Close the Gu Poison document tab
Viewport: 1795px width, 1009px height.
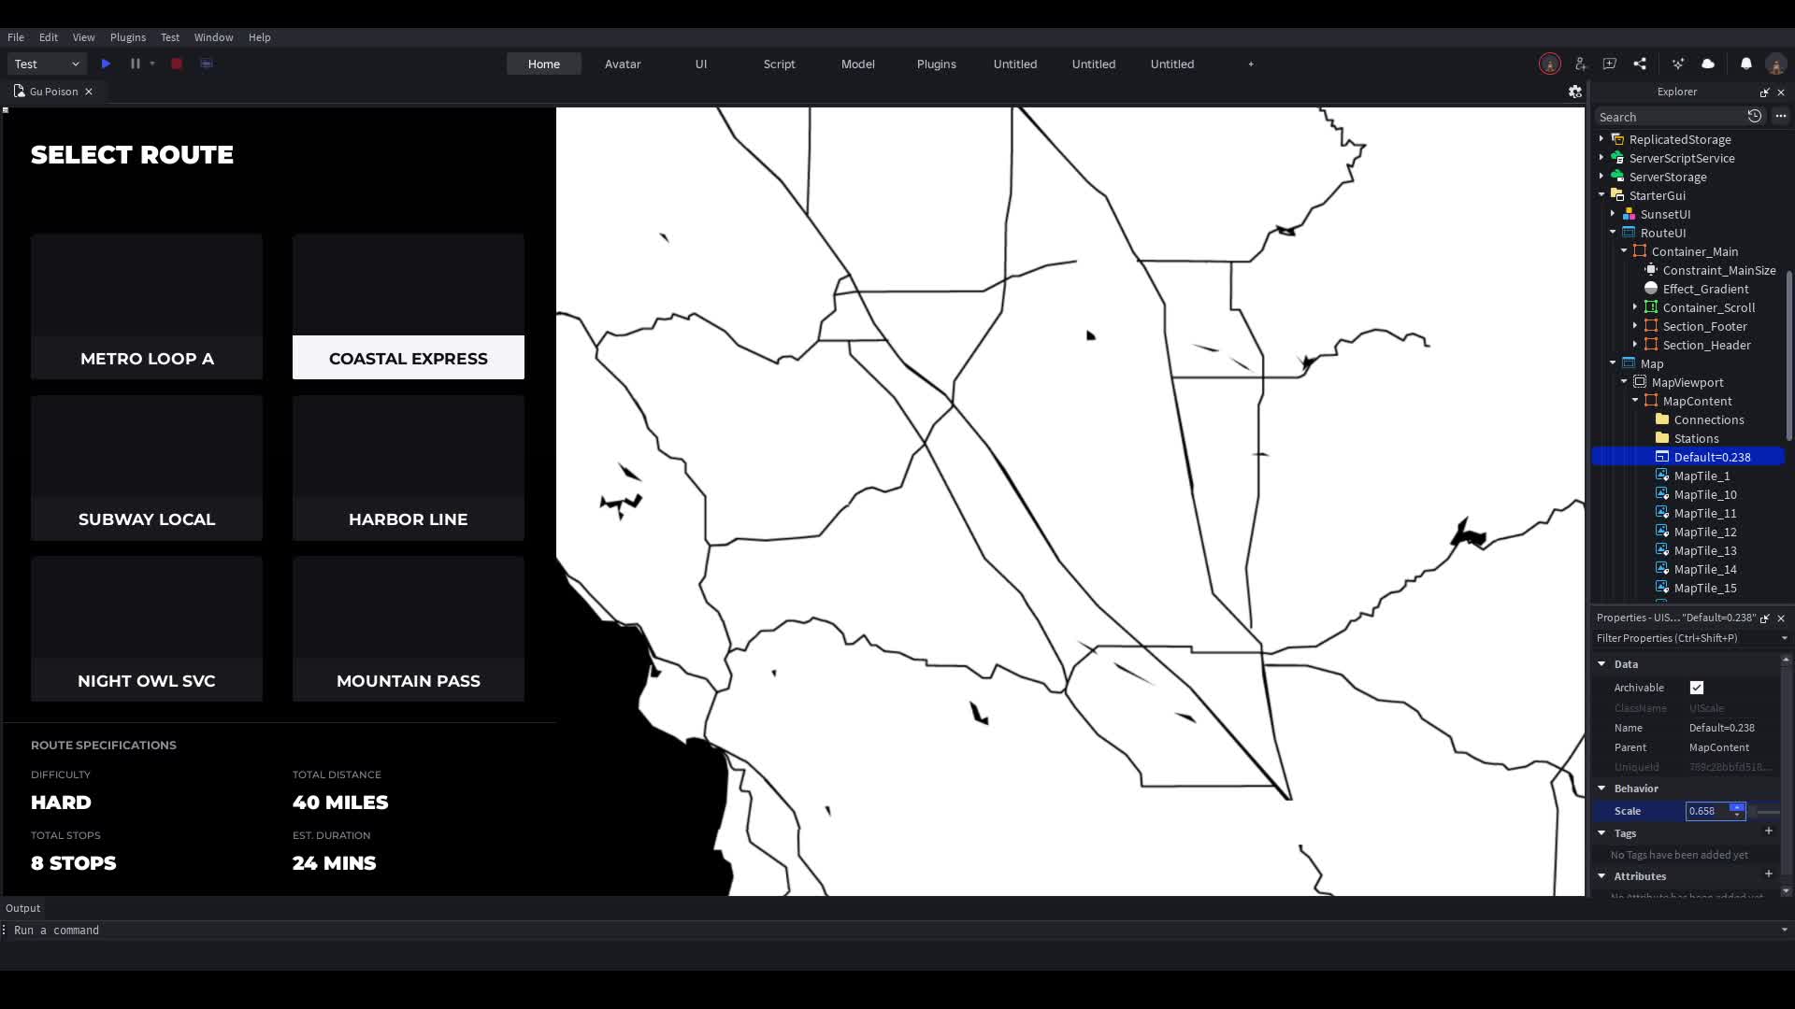pos(89,92)
